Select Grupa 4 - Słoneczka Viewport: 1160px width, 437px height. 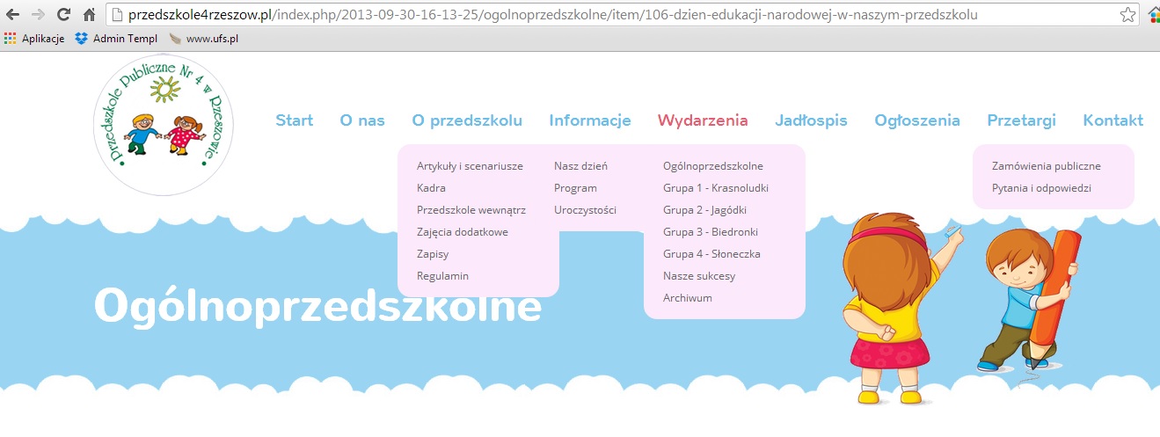711,254
